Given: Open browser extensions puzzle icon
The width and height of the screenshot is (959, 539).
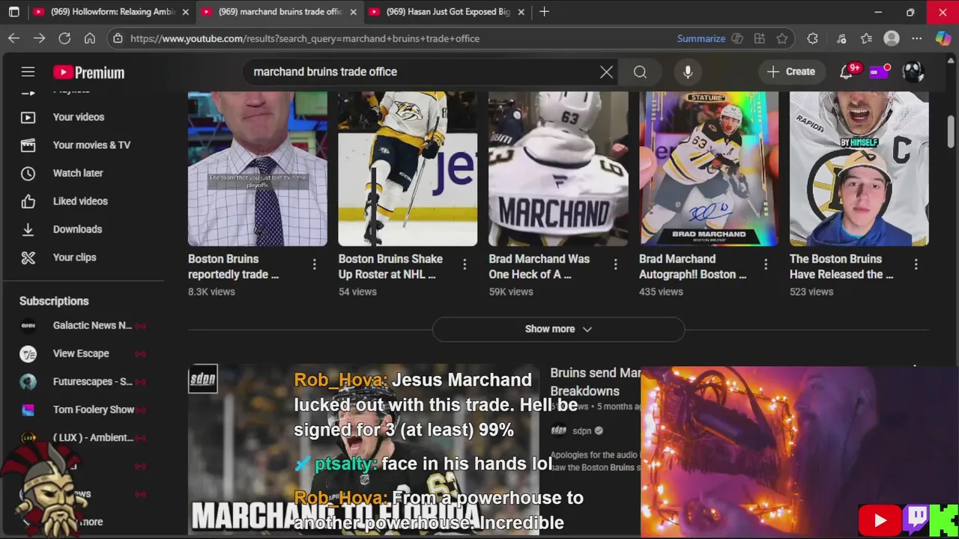Looking at the screenshot, I should (x=812, y=38).
